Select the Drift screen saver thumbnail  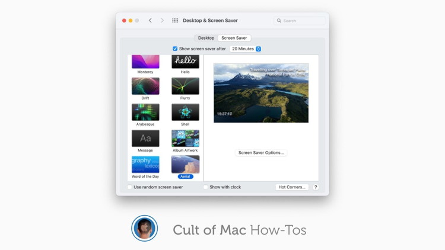point(145,86)
